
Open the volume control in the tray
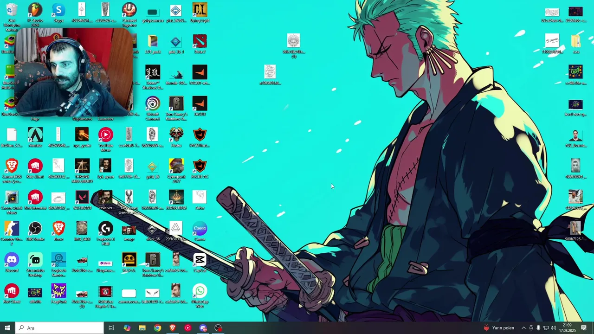tap(553, 328)
